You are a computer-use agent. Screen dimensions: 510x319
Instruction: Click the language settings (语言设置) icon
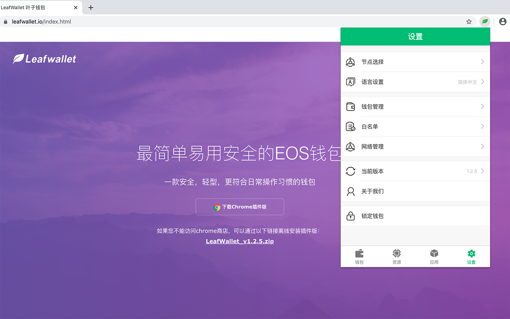(x=350, y=82)
